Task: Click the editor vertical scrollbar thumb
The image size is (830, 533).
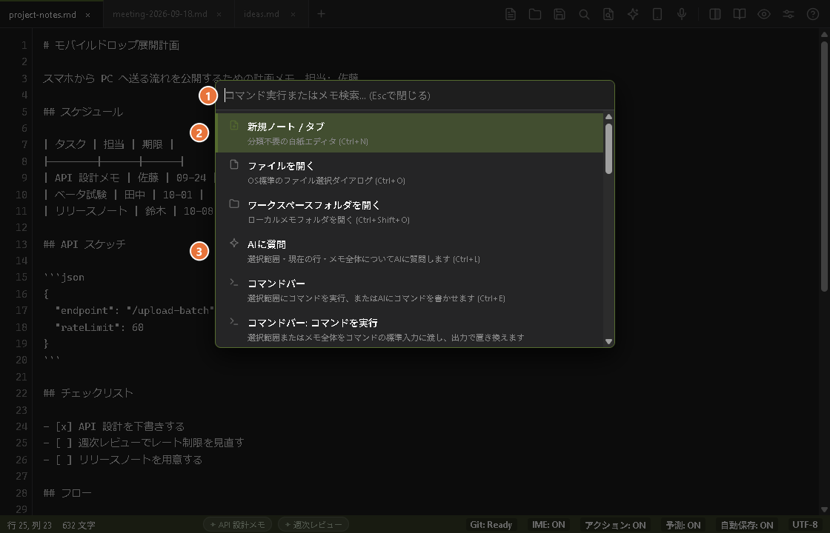Action: (x=824, y=166)
